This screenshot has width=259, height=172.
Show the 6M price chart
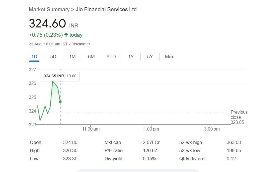coord(91,57)
